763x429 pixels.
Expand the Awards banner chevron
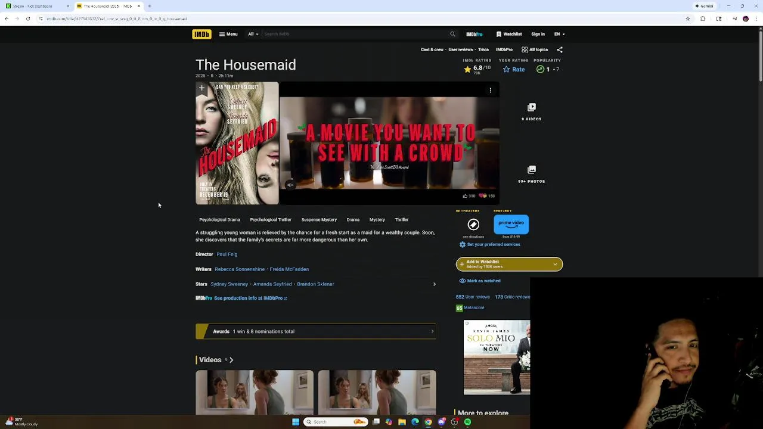click(x=432, y=331)
